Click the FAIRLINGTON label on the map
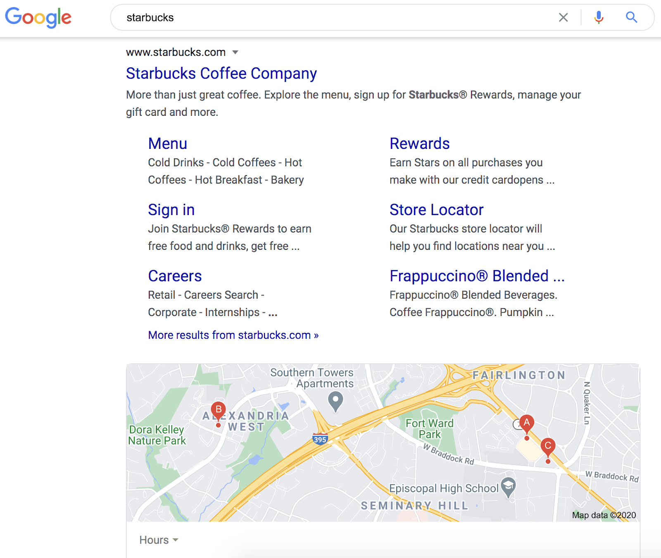Viewport: 661px width, 558px height. click(519, 375)
